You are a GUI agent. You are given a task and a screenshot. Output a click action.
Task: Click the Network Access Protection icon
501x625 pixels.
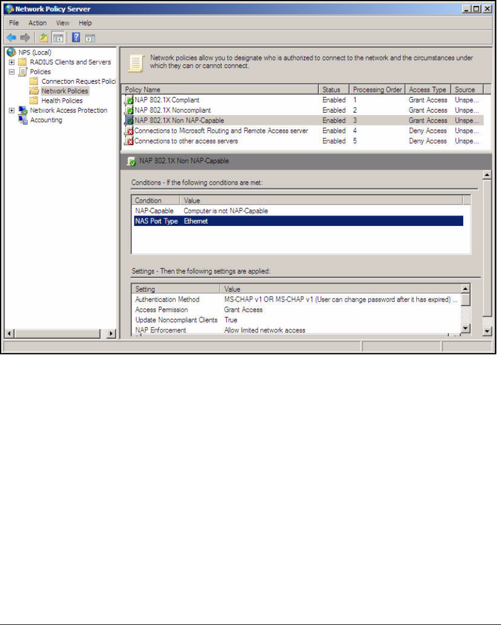tap(23, 110)
